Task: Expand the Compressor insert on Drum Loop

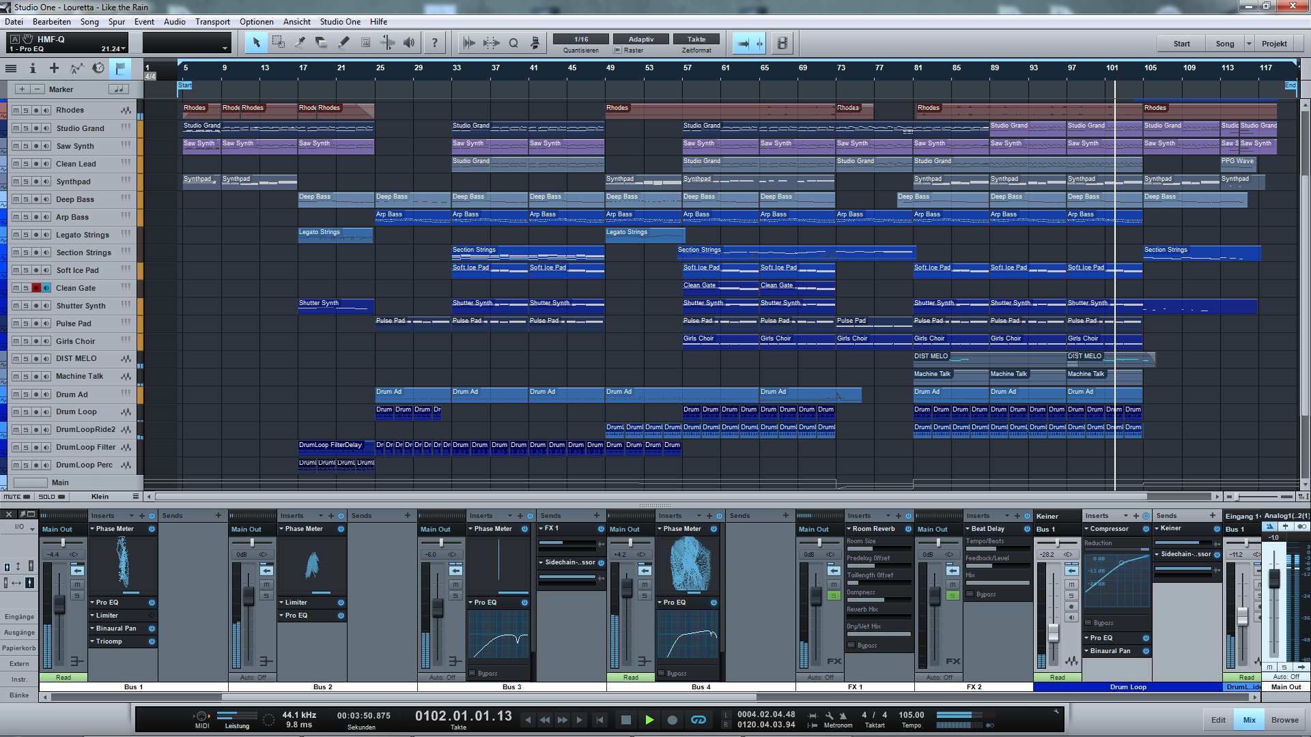Action: point(1086,529)
